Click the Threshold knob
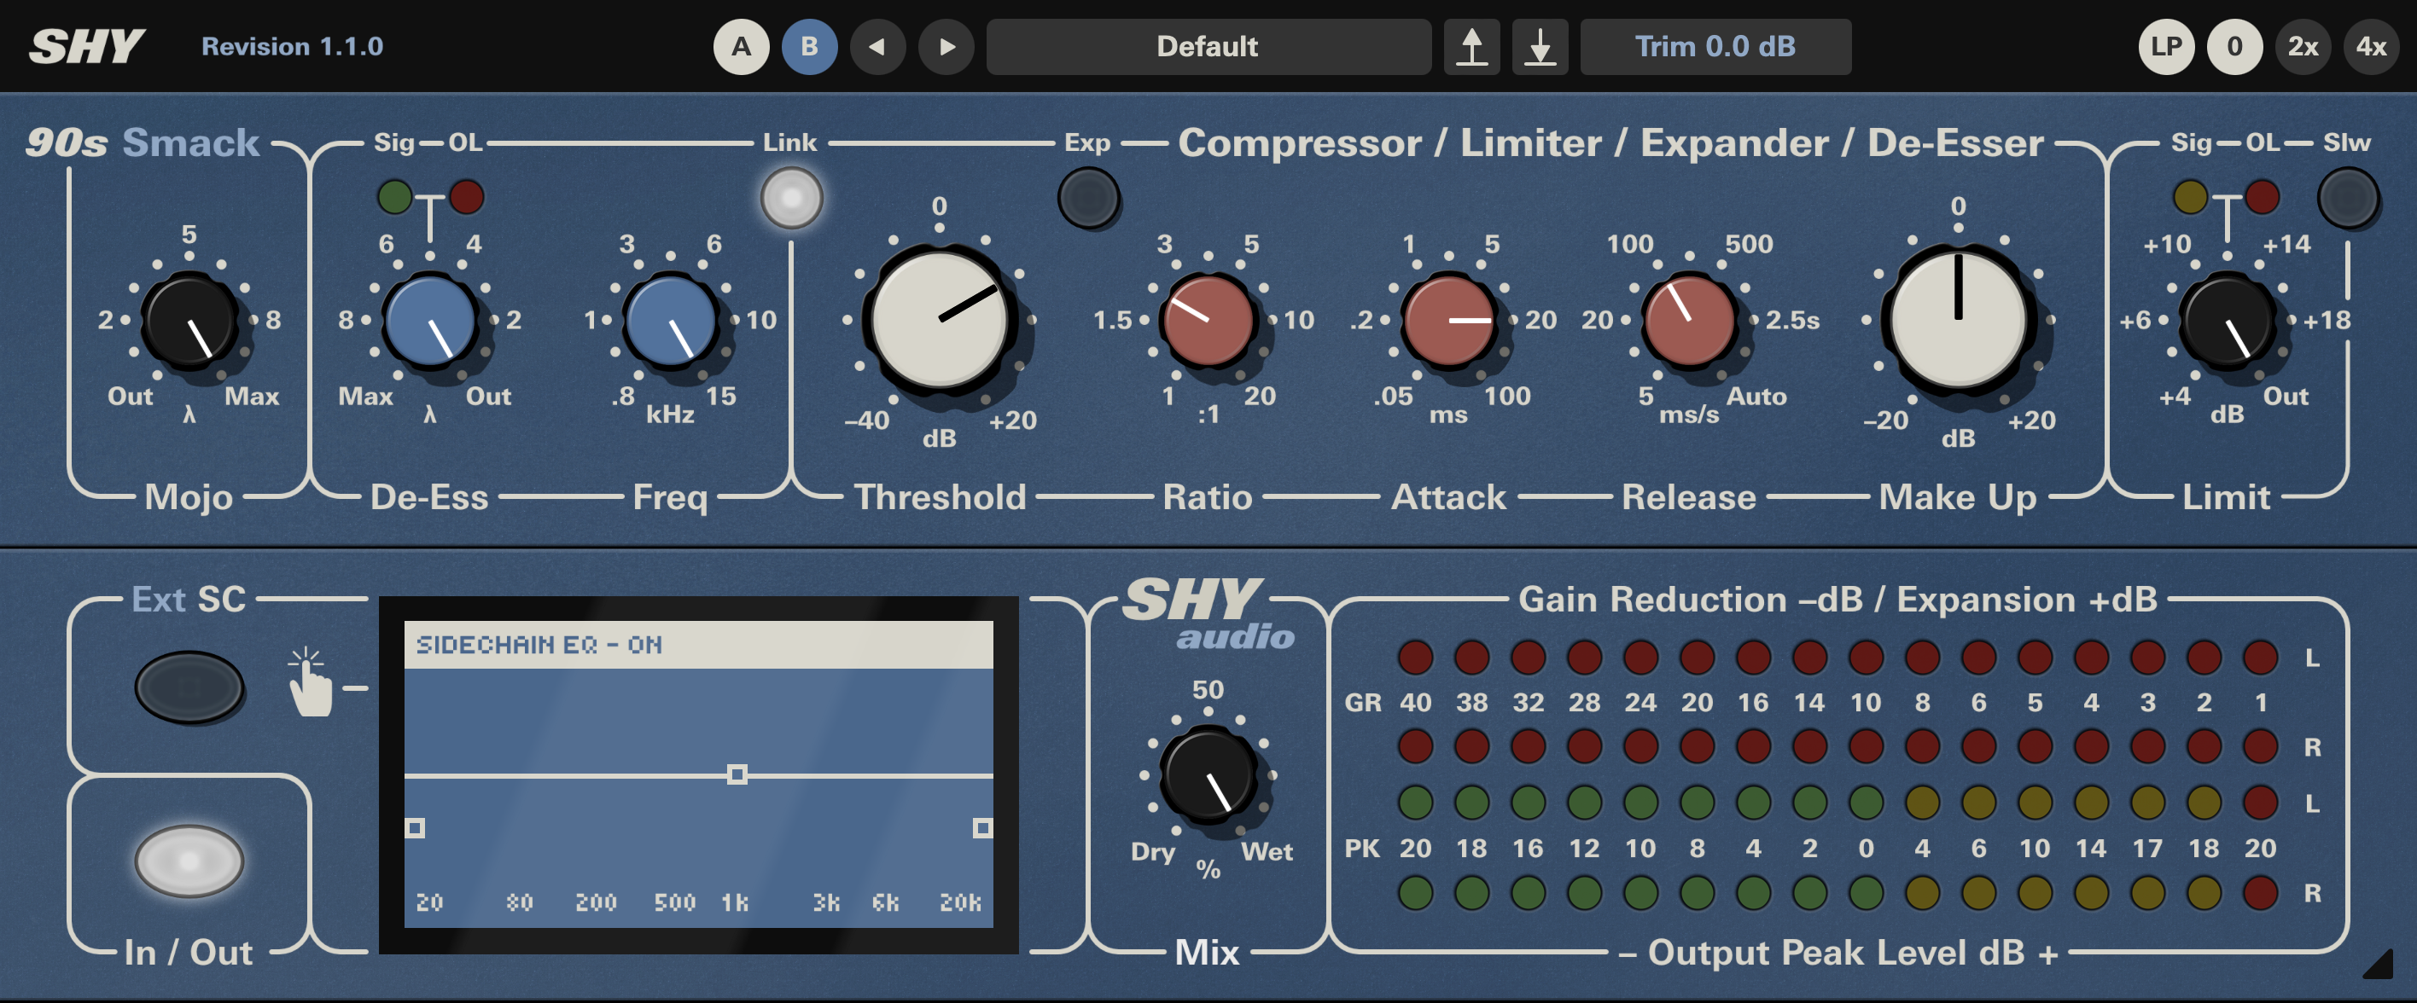This screenshot has width=2417, height=1003. (x=939, y=321)
